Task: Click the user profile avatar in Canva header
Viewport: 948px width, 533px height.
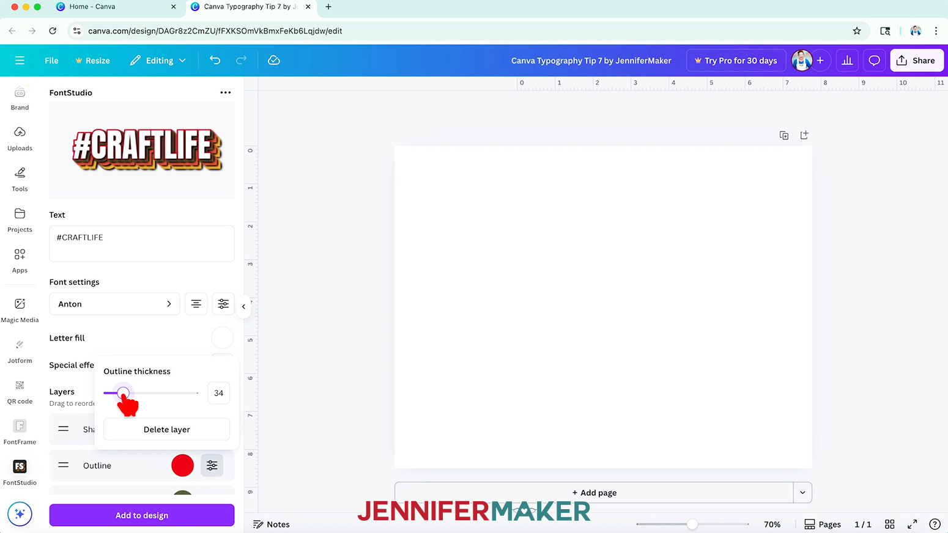Action: pyautogui.click(x=801, y=61)
